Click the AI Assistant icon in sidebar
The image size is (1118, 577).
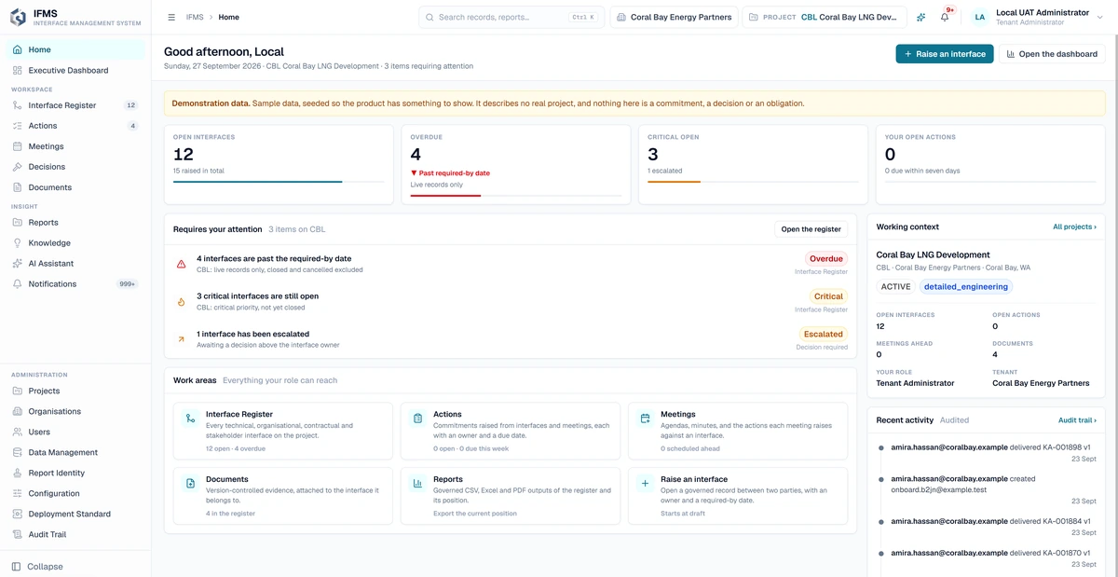[18, 264]
